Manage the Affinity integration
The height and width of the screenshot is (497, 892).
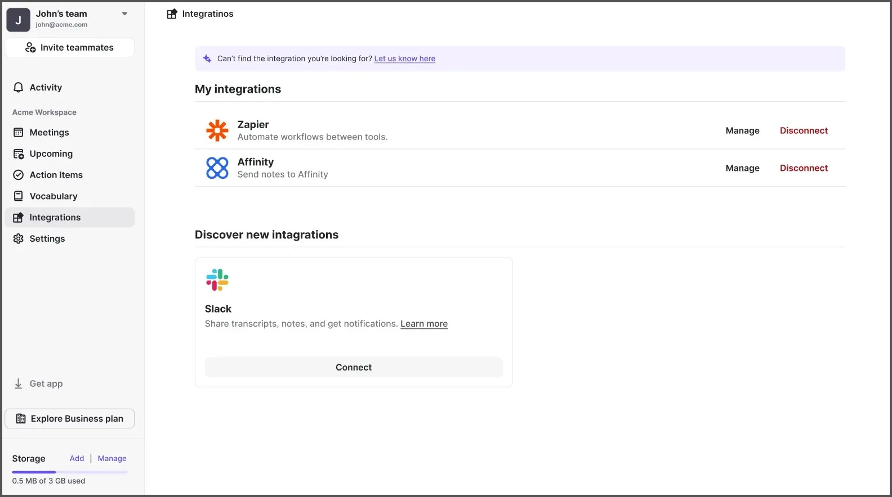[x=742, y=168]
